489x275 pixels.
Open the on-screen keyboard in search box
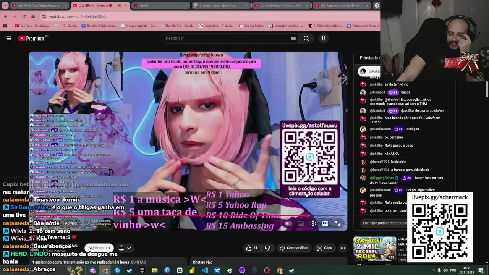point(293,38)
